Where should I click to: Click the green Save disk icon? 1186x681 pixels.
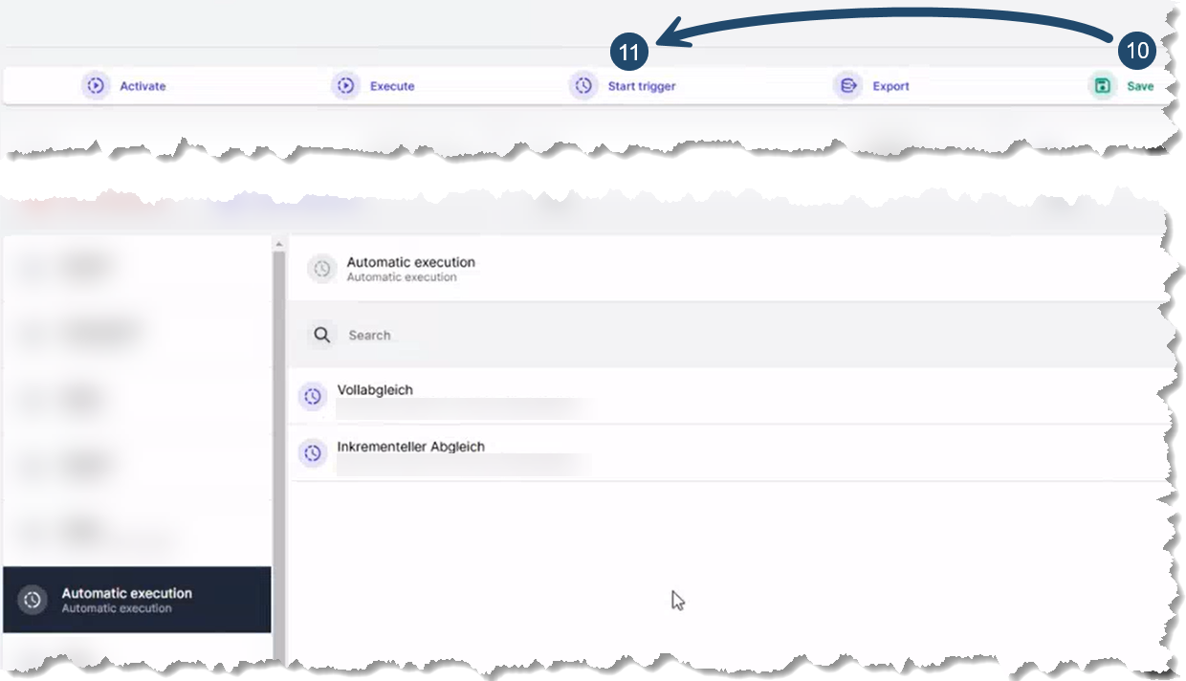coord(1103,86)
